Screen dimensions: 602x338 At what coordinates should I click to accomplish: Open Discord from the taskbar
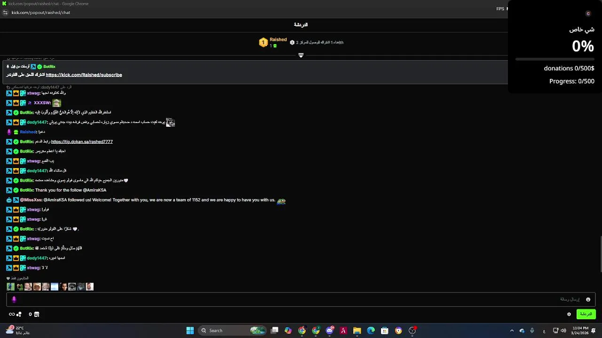coord(330,330)
